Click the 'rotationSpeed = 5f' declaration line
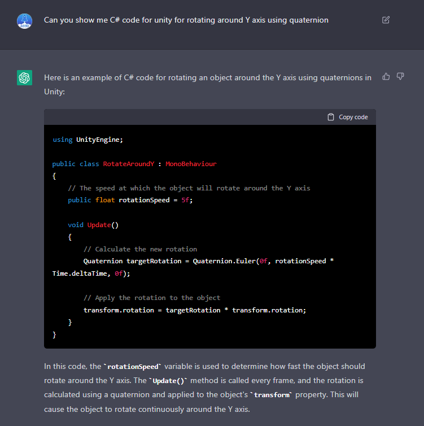 tap(130, 200)
